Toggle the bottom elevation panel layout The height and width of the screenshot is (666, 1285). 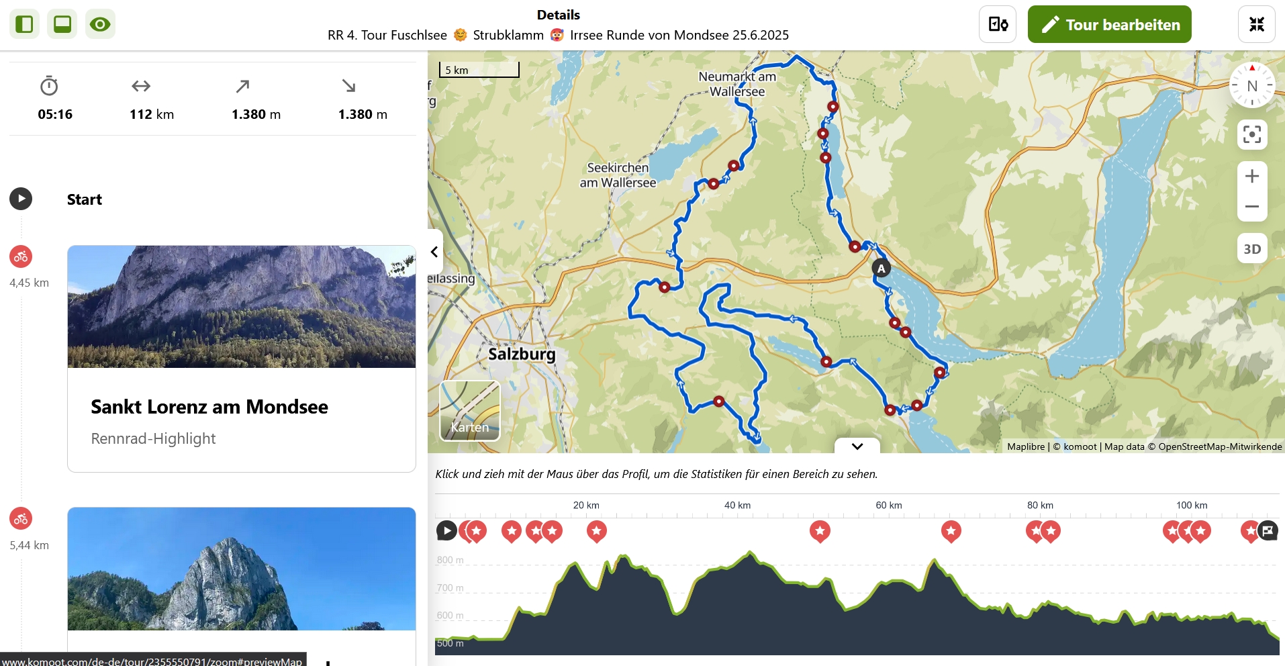(62, 24)
